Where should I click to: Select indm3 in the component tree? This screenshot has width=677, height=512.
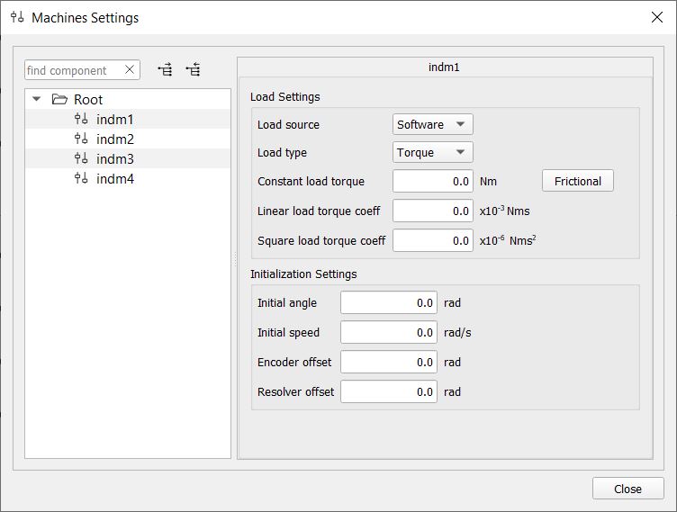point(114,159)
